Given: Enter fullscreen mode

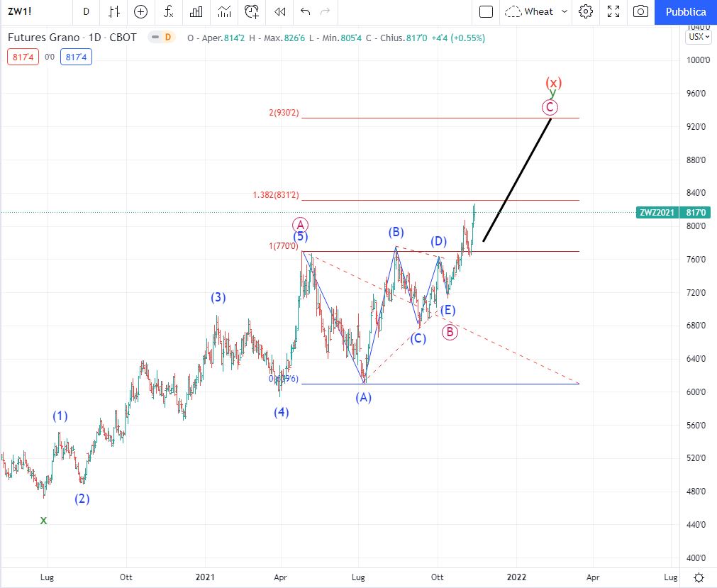Looking at the screenshot, I should 613,12.
